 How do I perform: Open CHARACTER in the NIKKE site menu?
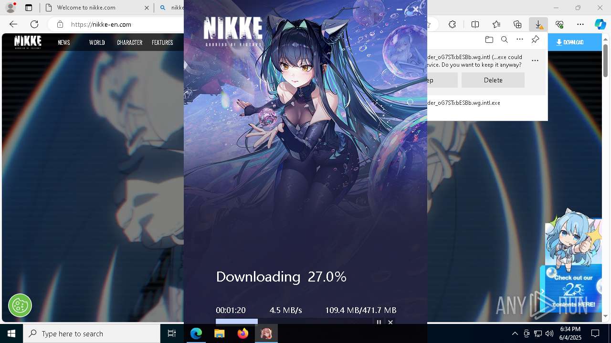coord(130,42)
